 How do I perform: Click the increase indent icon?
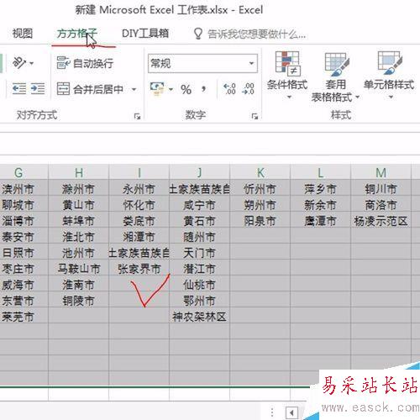click(x=38, y=89)
